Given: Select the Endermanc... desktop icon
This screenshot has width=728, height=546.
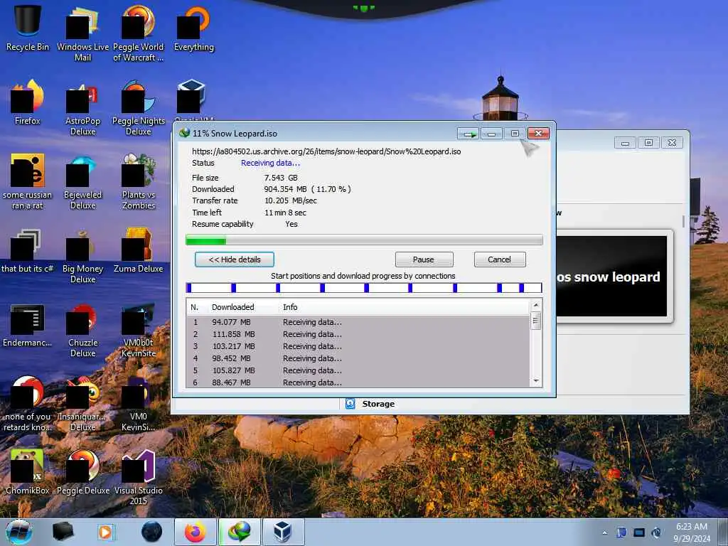Looking at the screenshot, I should coord(28,325).
